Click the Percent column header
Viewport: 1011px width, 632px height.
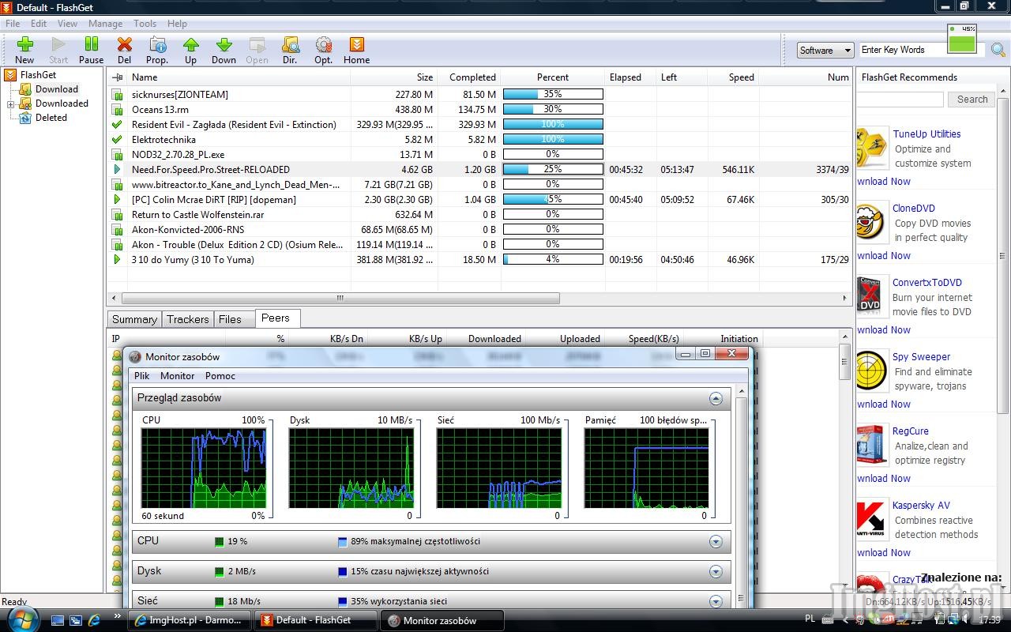(x=553, y=77)
